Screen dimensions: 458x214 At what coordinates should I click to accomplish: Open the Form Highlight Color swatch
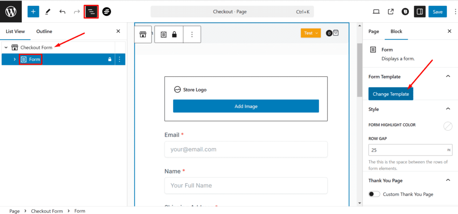(x=447, y=126)
